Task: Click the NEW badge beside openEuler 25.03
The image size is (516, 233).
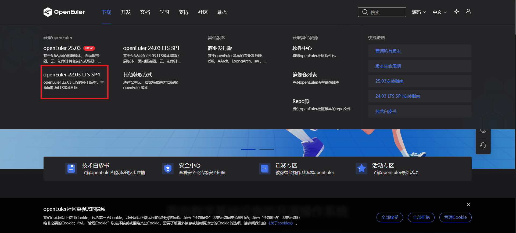Action: (89, 48)
